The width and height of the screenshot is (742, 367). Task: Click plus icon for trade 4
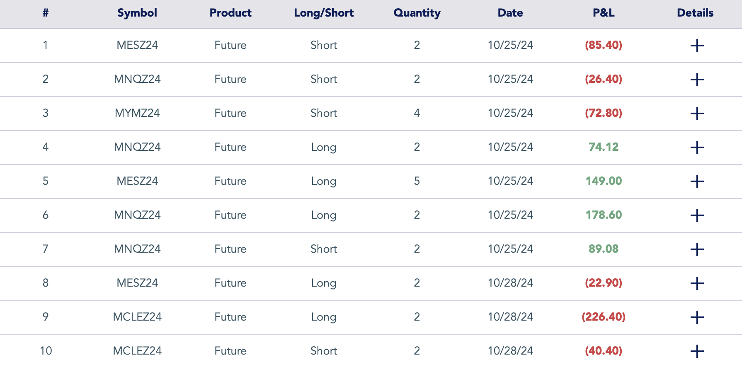(697, 147)
